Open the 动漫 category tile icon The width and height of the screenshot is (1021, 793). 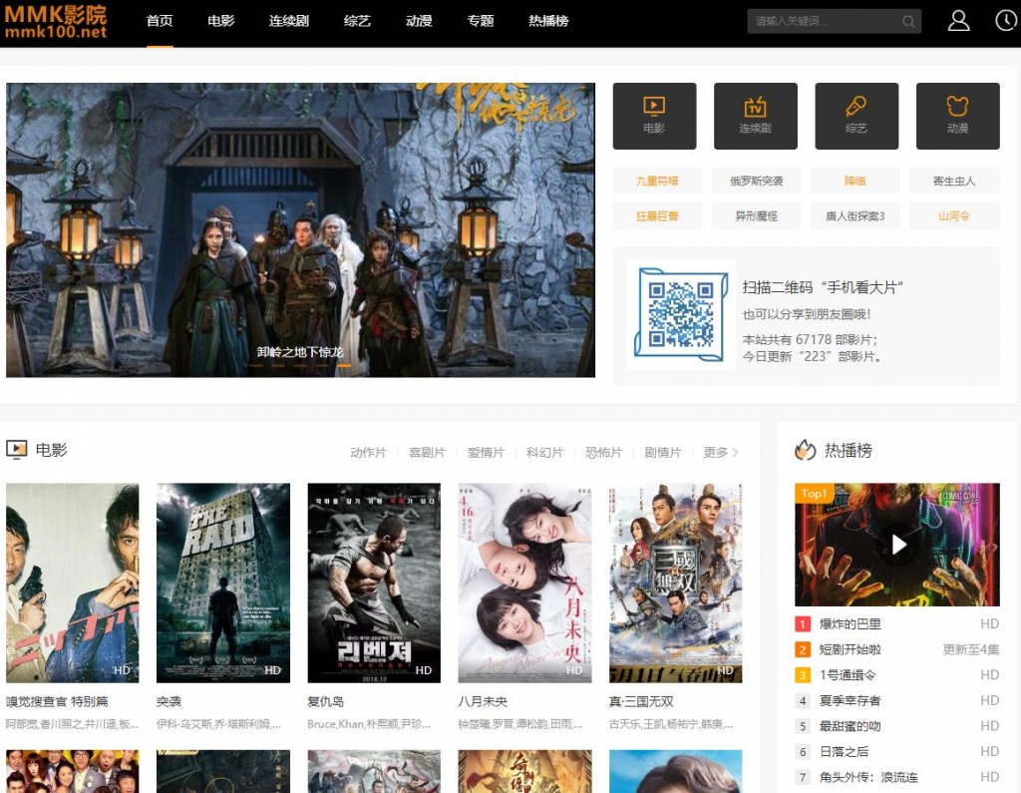pos(957,115)
